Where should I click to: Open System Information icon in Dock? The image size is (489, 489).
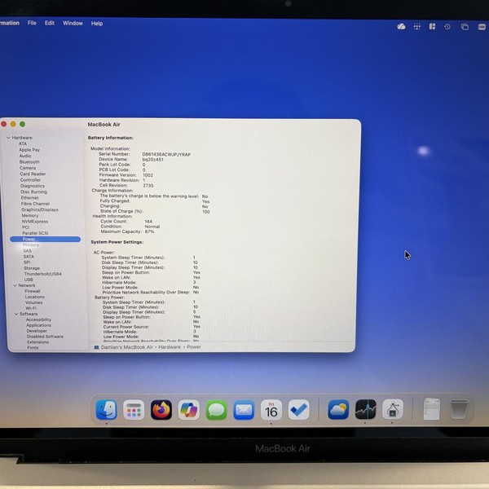pyautogui.click(x=393, y=409)
